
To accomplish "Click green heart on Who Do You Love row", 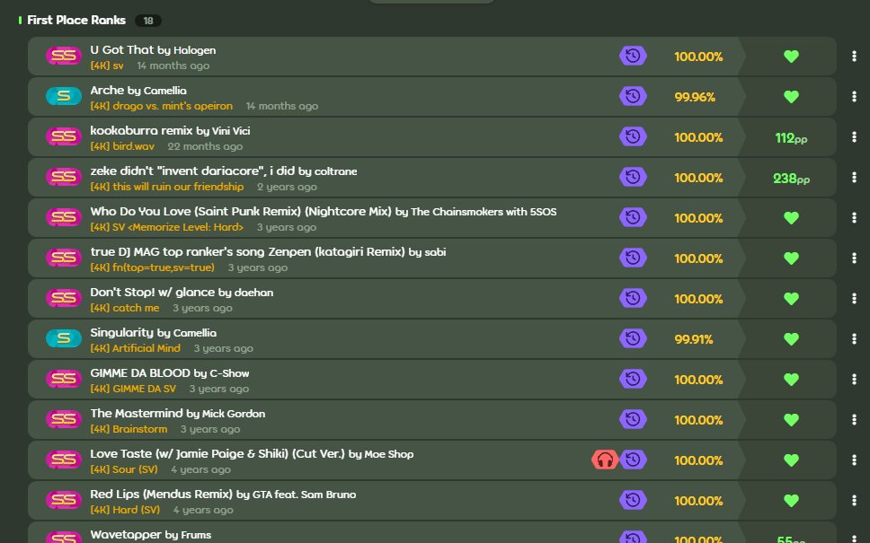I will pos(791,218).
